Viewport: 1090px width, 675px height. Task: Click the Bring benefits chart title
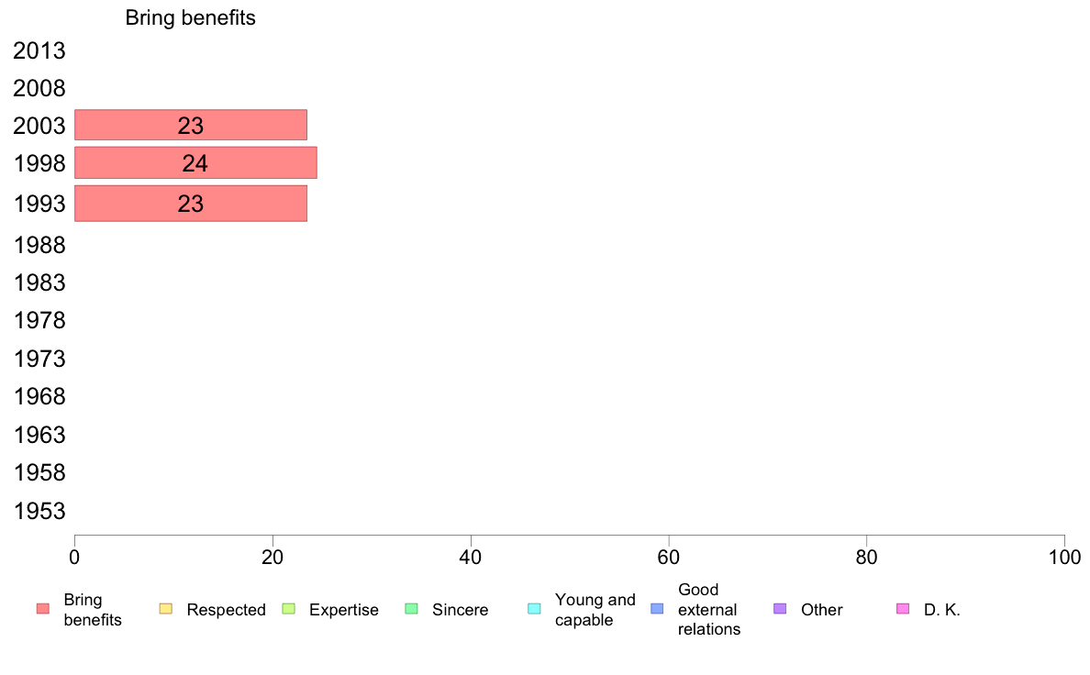[x=191, y=17]
